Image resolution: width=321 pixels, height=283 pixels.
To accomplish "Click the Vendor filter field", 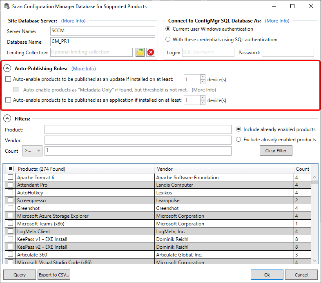I will [x=138, y=140].
